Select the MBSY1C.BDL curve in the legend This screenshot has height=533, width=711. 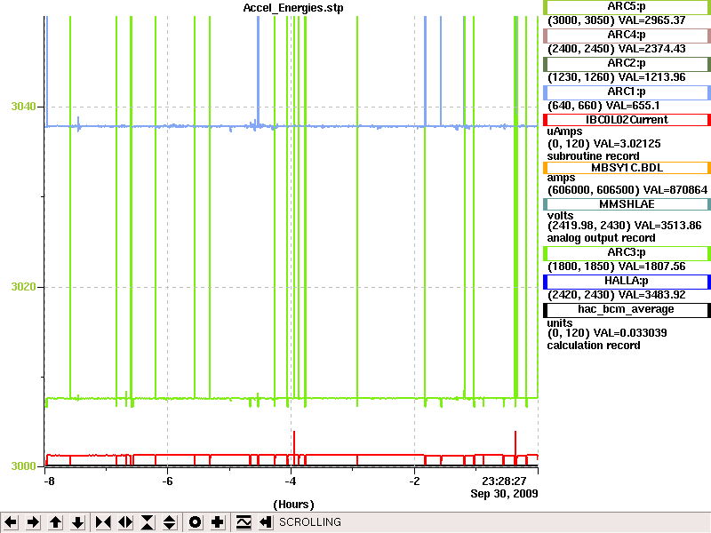click(x=627, y=168)
